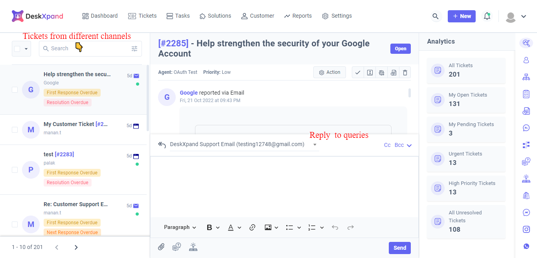Viewport: 537px width, 258px height.
Task: Open search with the magnifier icon
Action: point(435,16)
